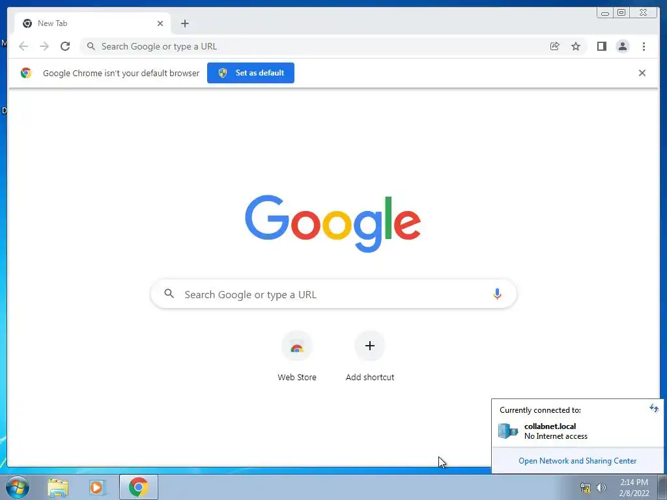The width and height of the screenshot is (667, 500).
Task: Share this page icon in address bar
Action: click(555, 46)
